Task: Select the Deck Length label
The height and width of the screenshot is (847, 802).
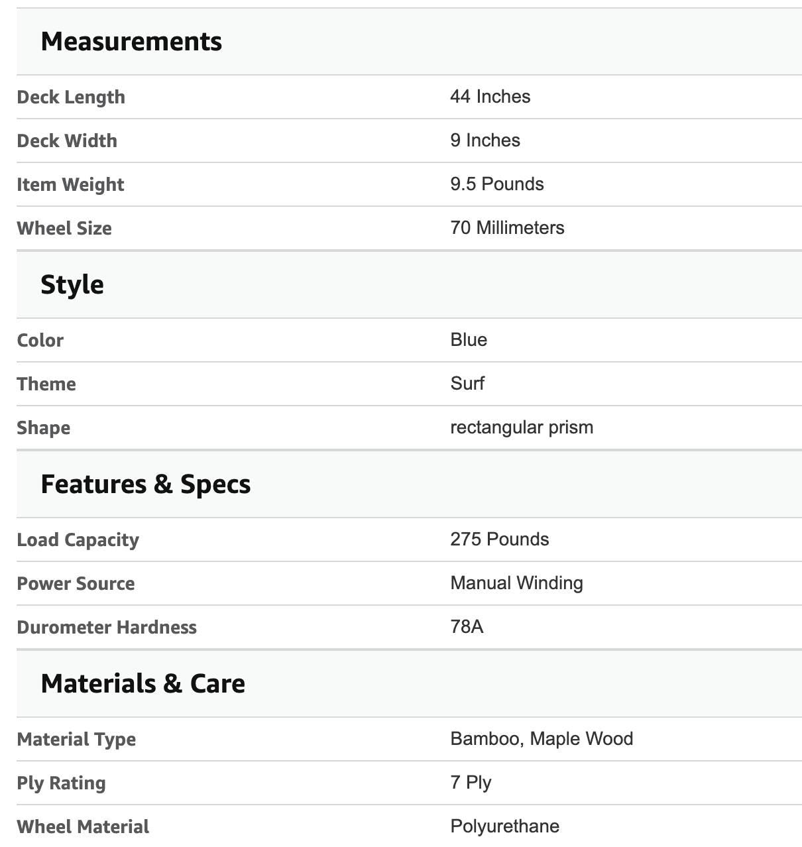Action: click(x=71, y=97)
